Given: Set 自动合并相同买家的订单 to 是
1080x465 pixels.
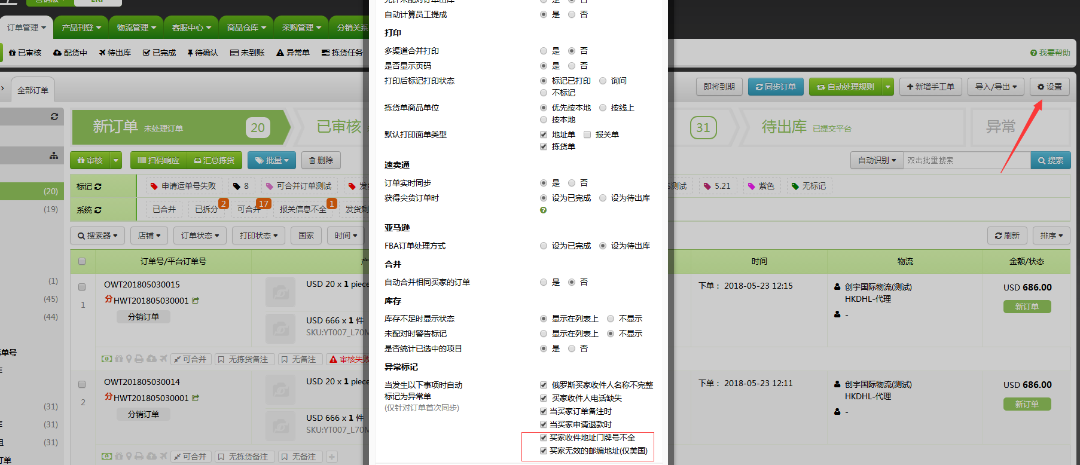Looking at the screenshot, I should [x=544, y=282].
